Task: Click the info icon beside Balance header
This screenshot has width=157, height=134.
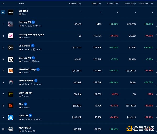Action: coord(80,4)
